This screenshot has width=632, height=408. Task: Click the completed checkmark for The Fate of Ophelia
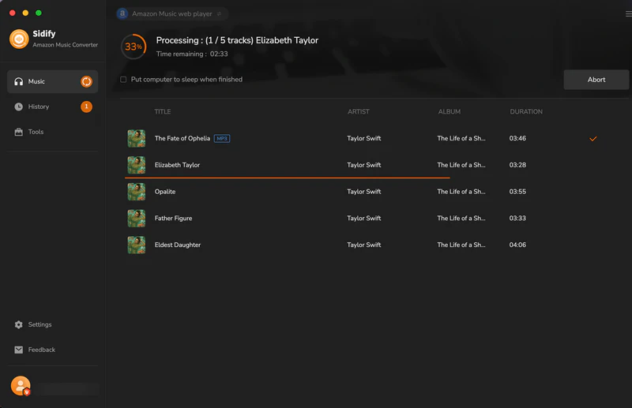tap(593, 139)
